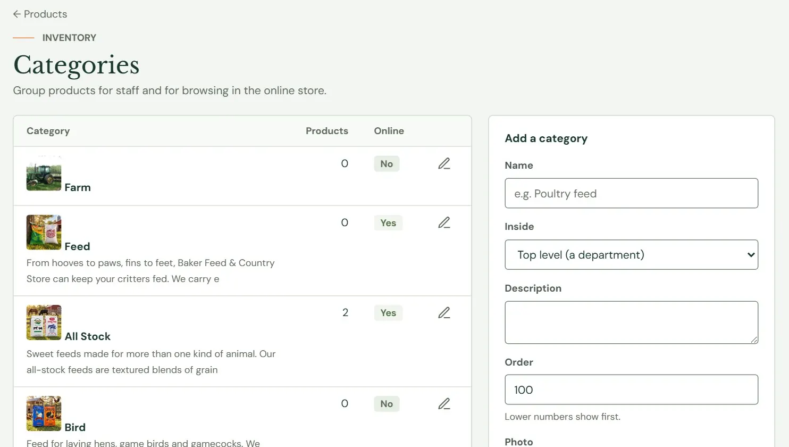Click the edit pencil in Bird row
This screenshot has height=447, width=789.
point(444,404)
